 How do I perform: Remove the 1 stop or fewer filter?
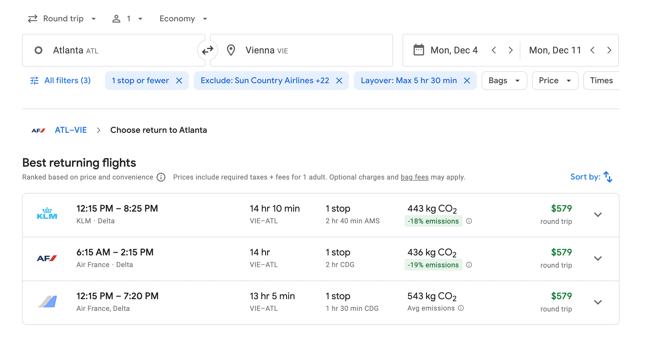[179, 81]
